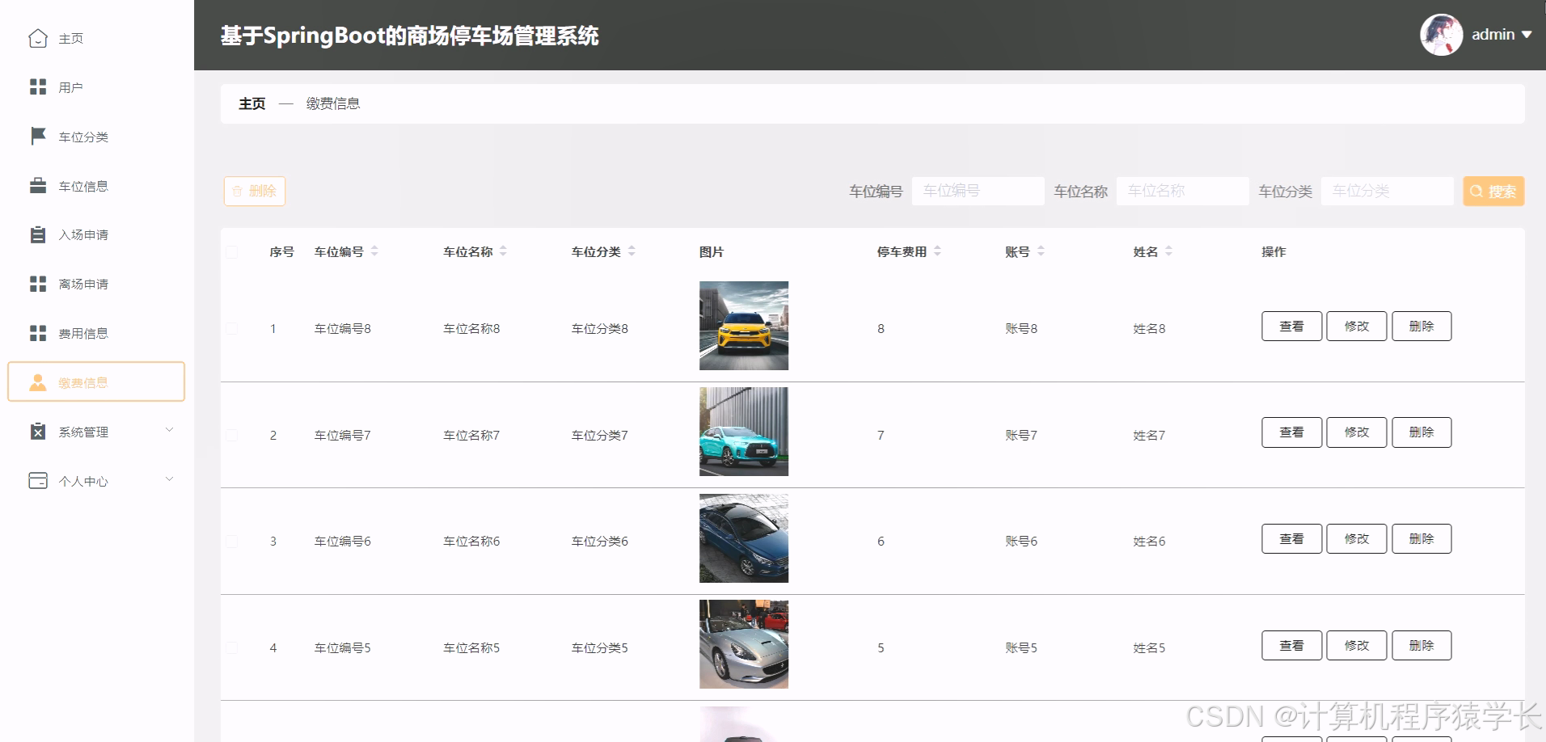
Task: Sort by 车位编号 column arrows
Action: click(374, 251)
